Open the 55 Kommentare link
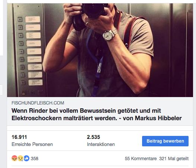 point(141,159)
